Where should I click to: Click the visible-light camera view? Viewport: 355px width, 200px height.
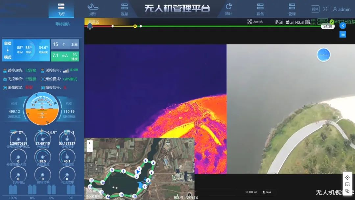coord(291,109)
